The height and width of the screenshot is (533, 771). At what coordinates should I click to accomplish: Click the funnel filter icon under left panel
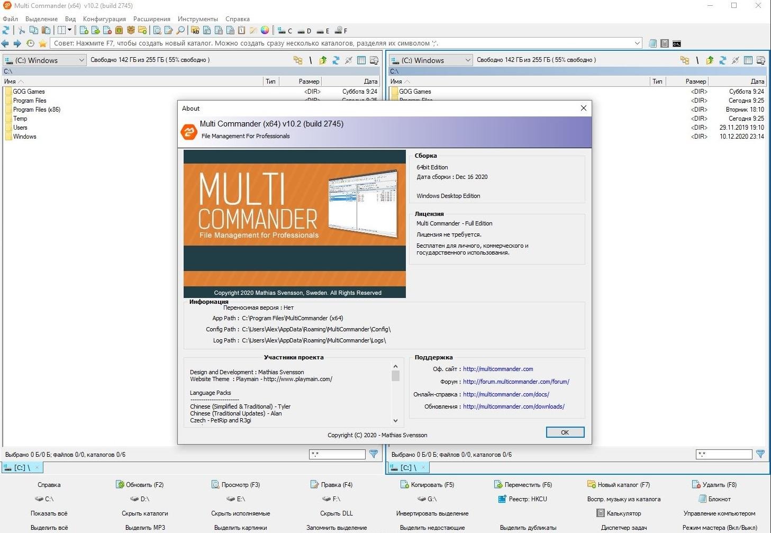(x=374, y=454)
